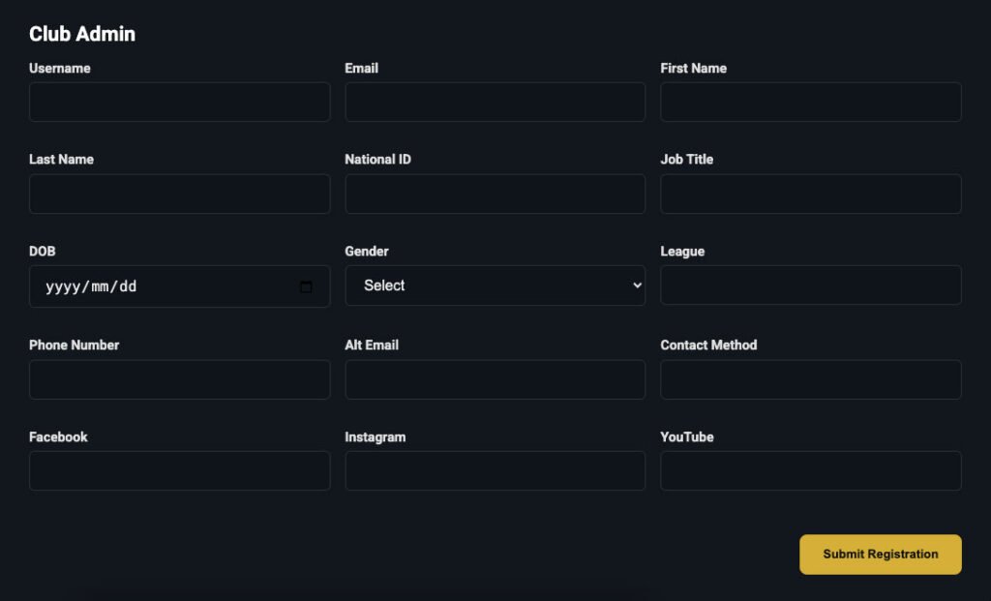Focus the Contact Method field

pyautogui.click(x=810, y=379)
